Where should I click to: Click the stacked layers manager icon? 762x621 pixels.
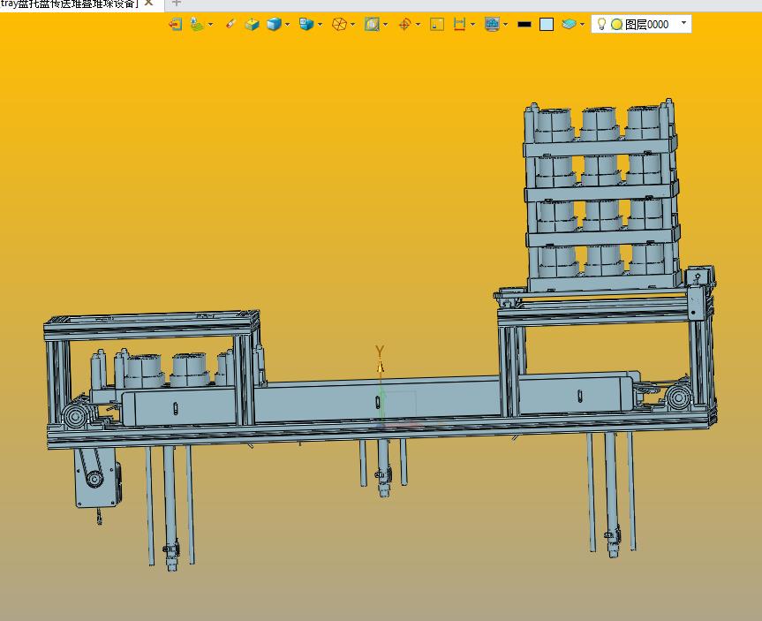(570, 25)
